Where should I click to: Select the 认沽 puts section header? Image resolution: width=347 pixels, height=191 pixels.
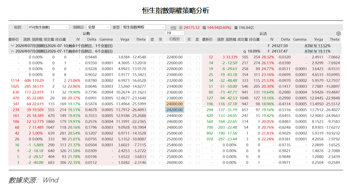[x=263, y=33]
